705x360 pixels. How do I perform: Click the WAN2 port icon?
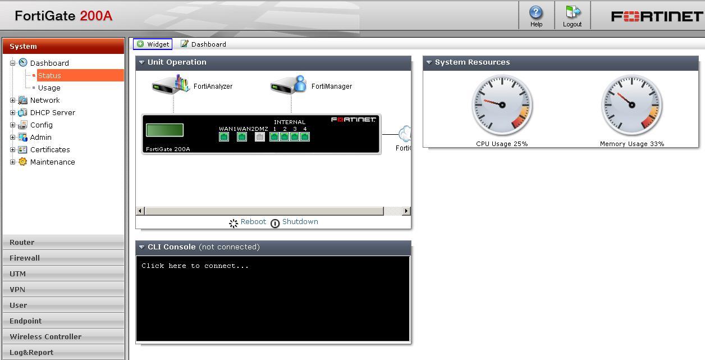coord(242,136)
